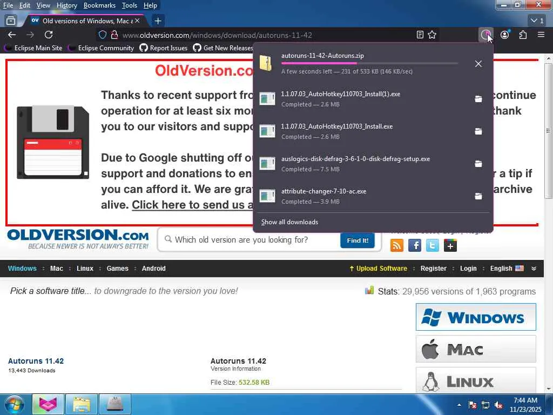Click the Find It! search button
553x415 pixels.
(x=358, y=240)
